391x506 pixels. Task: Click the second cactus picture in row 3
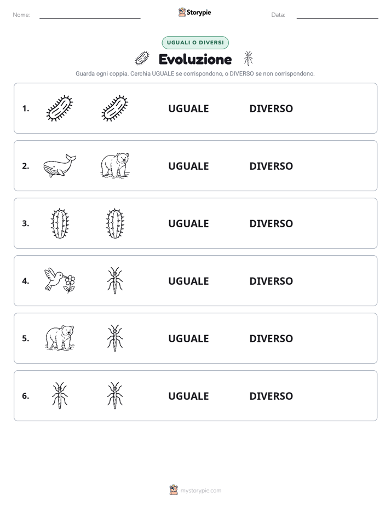pyautogui.click(x=115, y=223)
